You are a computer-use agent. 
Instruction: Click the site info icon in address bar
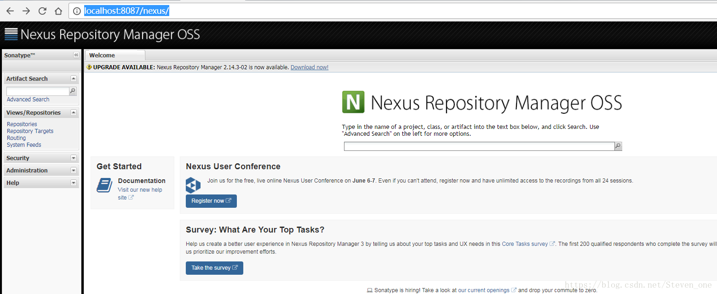[77, 11]
